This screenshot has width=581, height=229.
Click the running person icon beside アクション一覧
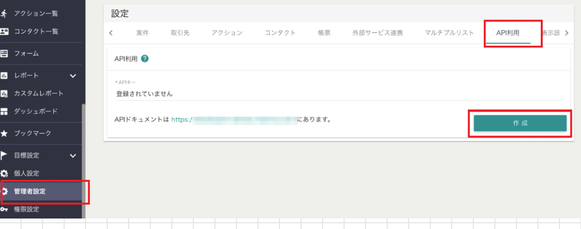[x=4, y=13]
